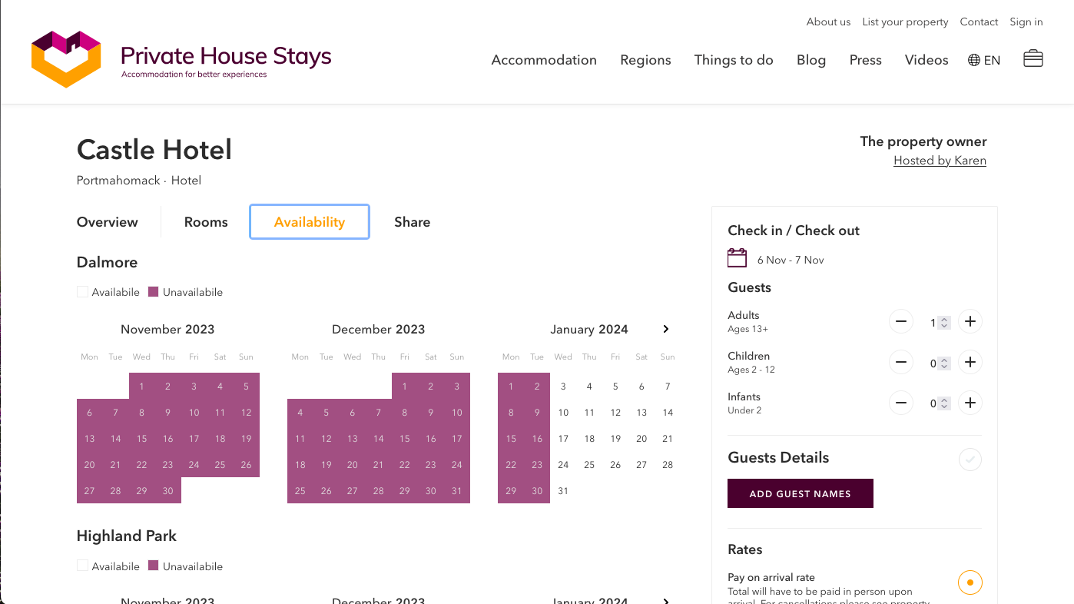
Task: Switch to the Rooms tab
Action: click(x=206, y=222)
